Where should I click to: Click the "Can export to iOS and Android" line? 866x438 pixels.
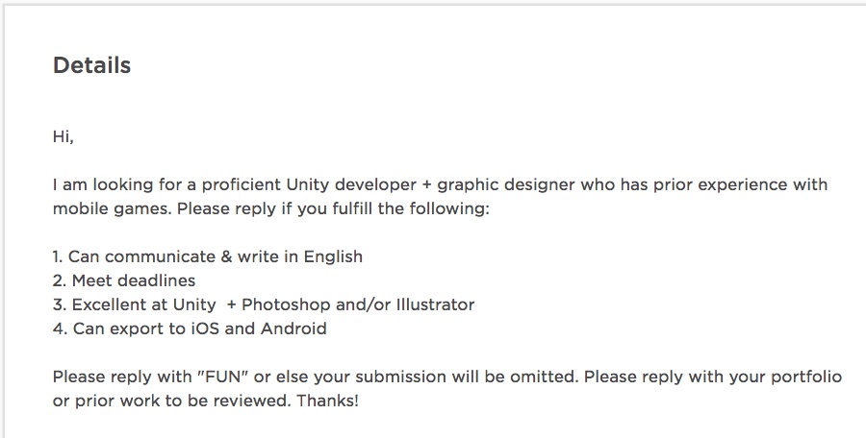pyautogui.click(x=190, y=328)
